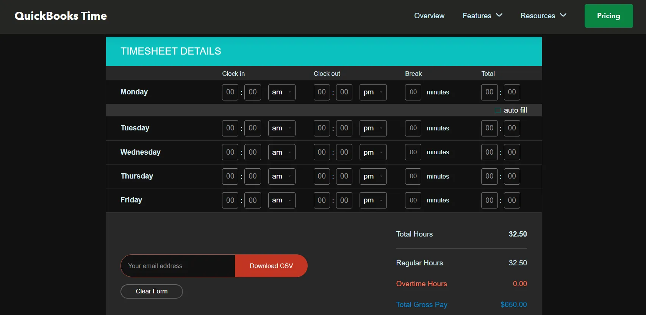
Task: Click the TIMESHEET DETAILS heading
Action: (171, 51)
